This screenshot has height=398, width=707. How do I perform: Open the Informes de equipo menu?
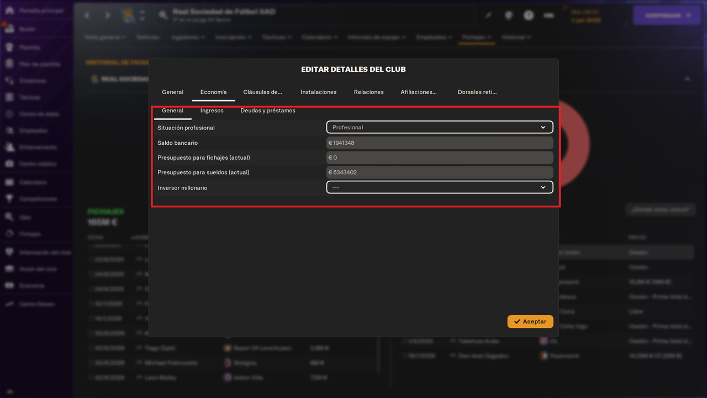click(378, 38)
